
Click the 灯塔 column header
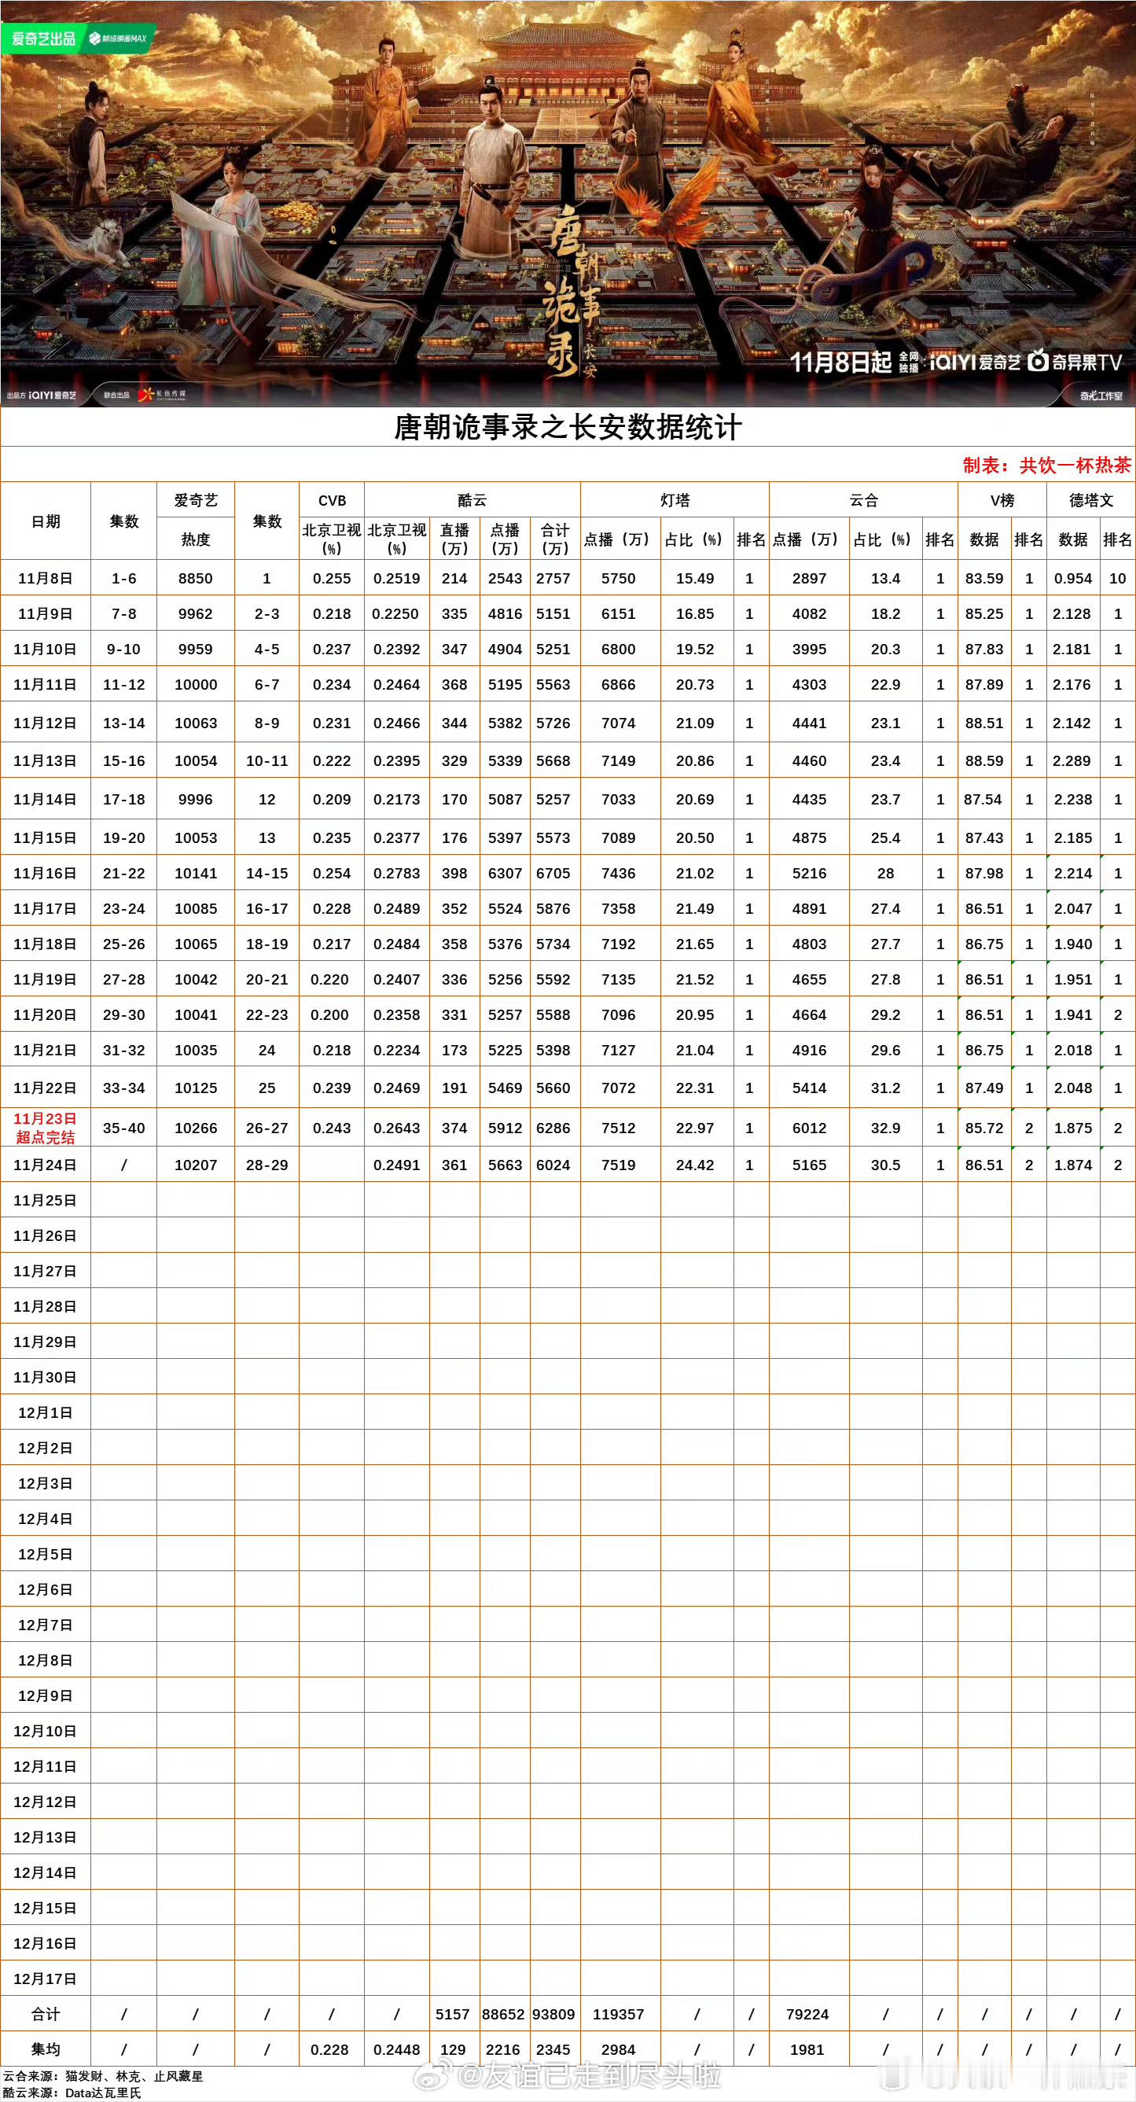click(675, 500)
